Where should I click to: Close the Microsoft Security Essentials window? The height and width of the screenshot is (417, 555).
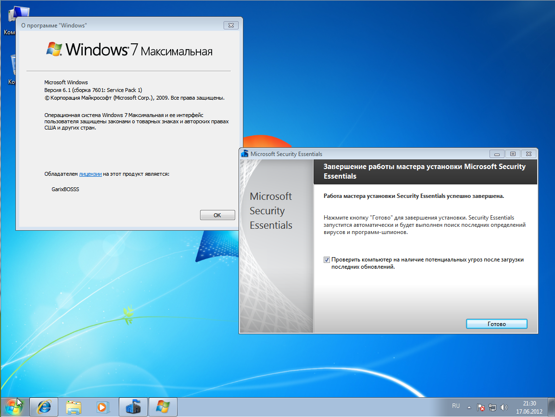pyautogui.click(x=529, y=154)
